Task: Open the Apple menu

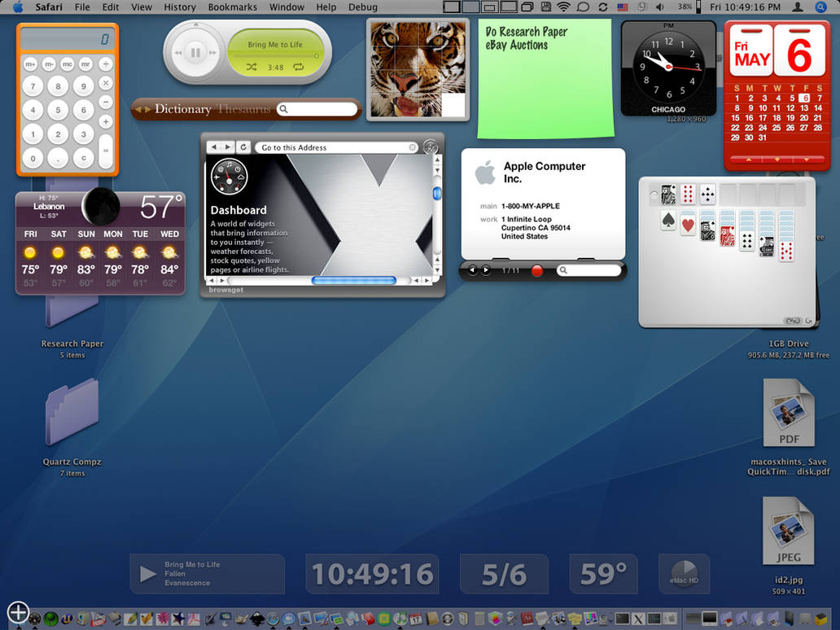Action: [18, 7]
